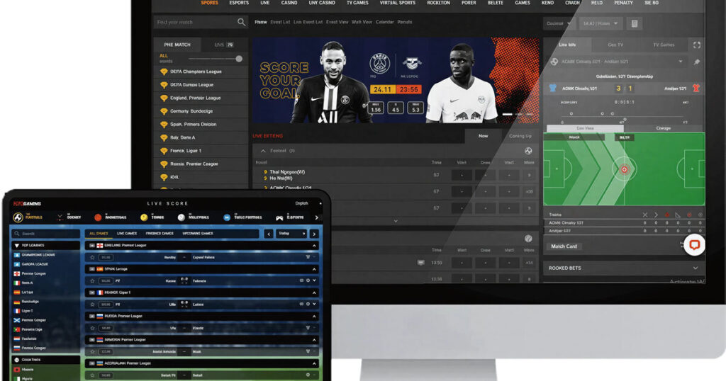Adjust the time filter slider handle
The width and height of the screenshot is (726, 381).
239,59
